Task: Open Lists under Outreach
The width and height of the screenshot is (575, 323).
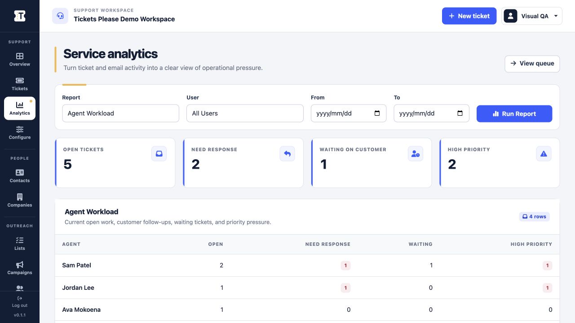Action: (x=20, y=243)
